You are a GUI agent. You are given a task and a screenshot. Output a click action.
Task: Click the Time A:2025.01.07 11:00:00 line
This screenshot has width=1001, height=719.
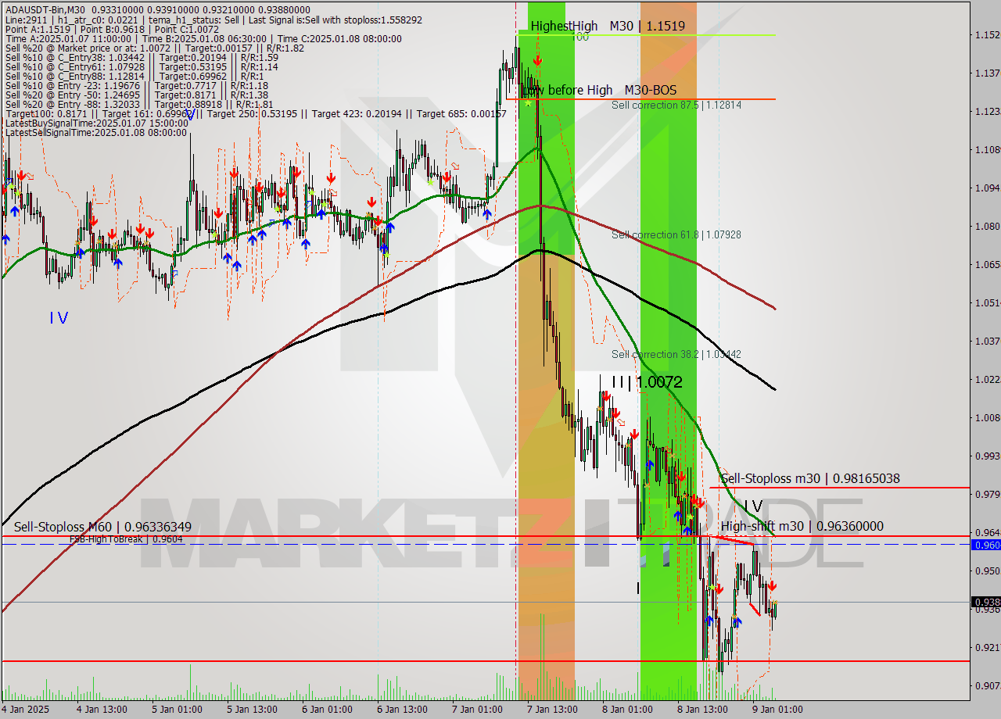pos(203,38)
